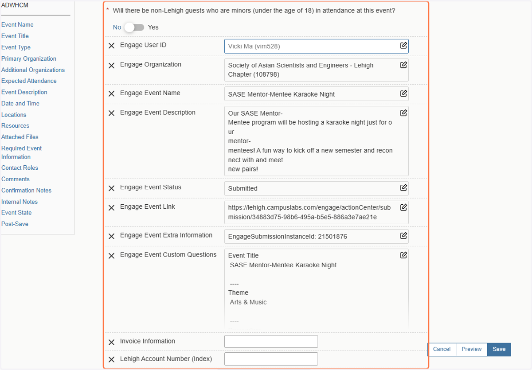Go to Post-Save section
This screenshot has width=532, height=370.
point(15,224)
